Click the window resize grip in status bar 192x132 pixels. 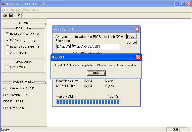190,130
